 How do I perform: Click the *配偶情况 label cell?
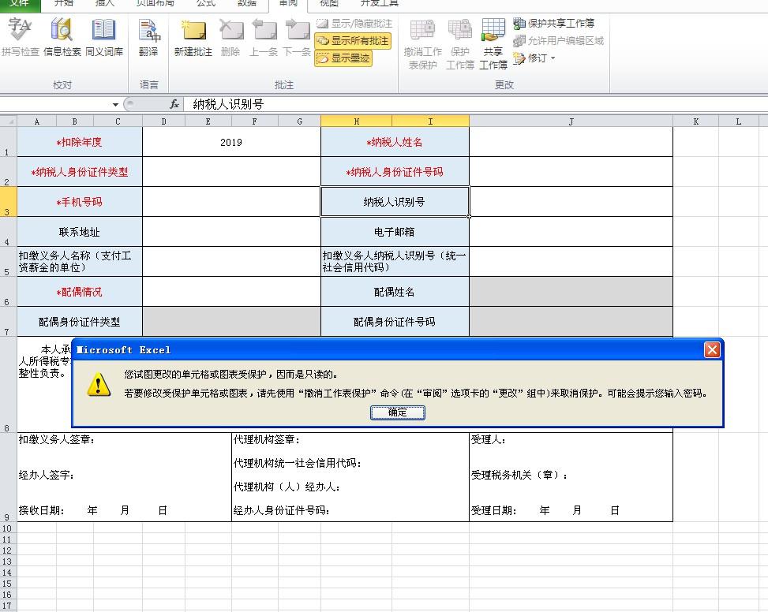(80, 292)
